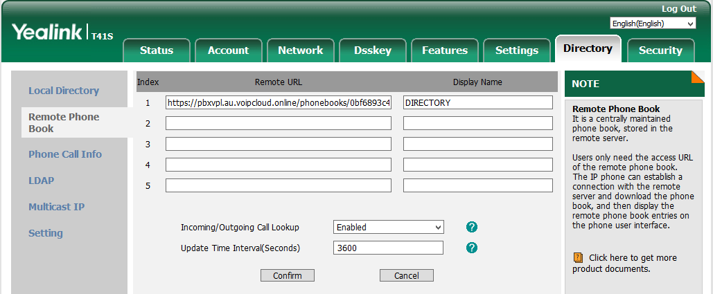The image size is (713, 294).
Task: Click 'Click here to get more product documents' link
Action: point(625,264)
